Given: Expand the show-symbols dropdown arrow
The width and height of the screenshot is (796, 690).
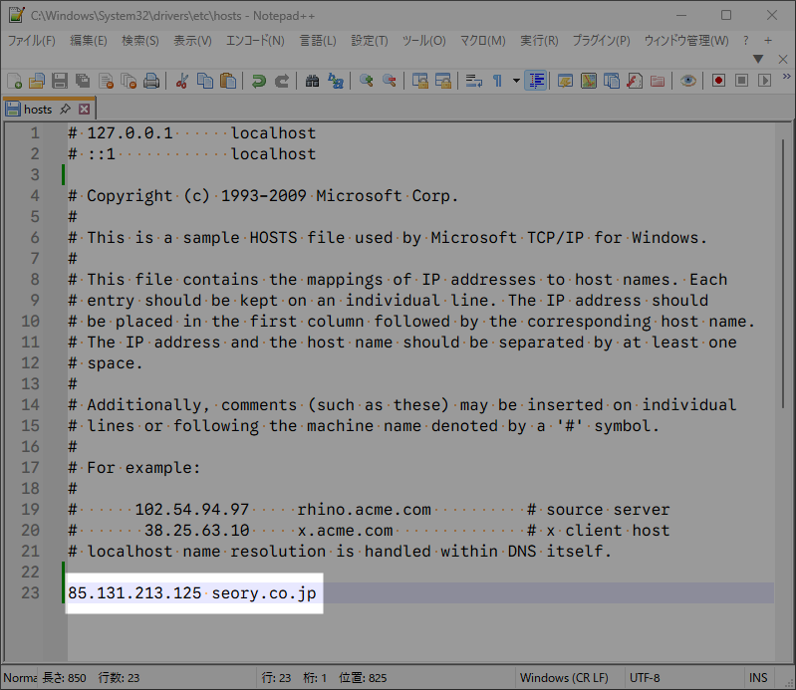Looking at the screenshot, I should [x=515, y=81].
